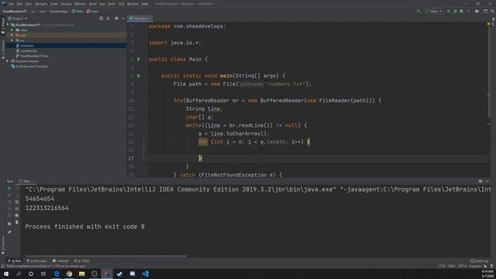Select numbers.txt in project tree
Screen dimensions: 496x279
click(28, 50)
